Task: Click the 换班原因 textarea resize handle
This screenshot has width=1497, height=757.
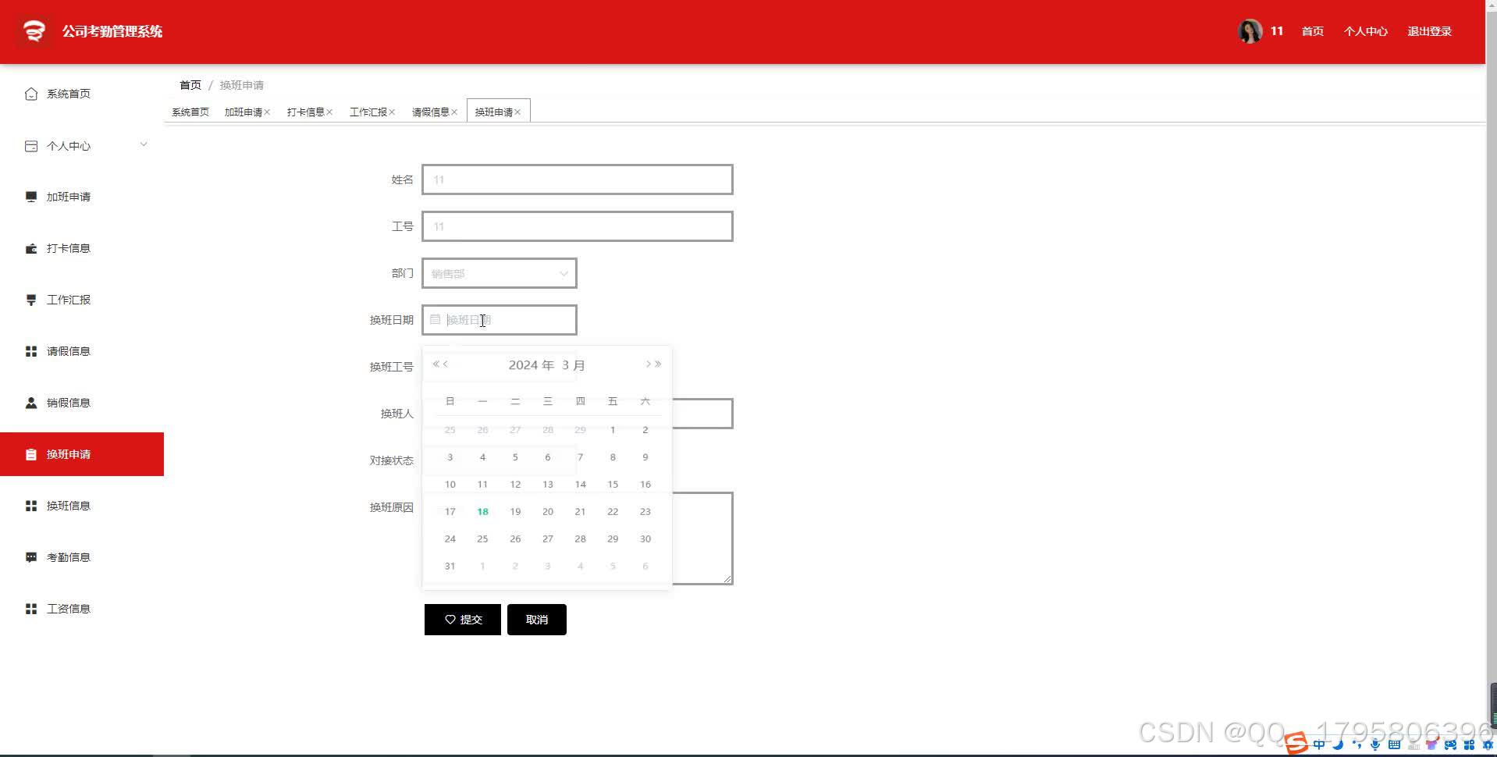Action: pos(727,578)
